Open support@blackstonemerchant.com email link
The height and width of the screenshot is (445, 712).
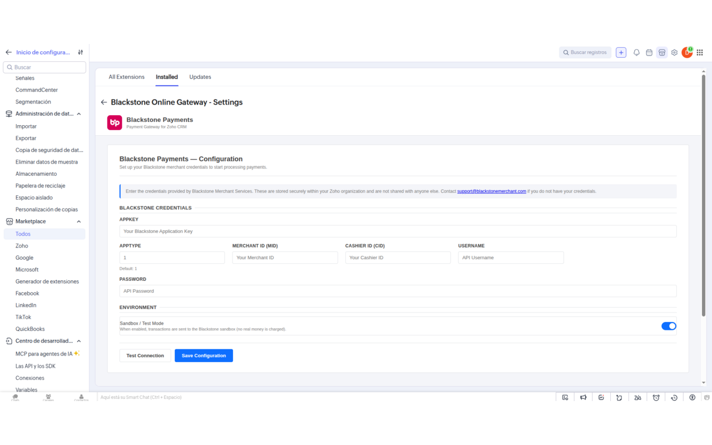[x=492, y=191]
